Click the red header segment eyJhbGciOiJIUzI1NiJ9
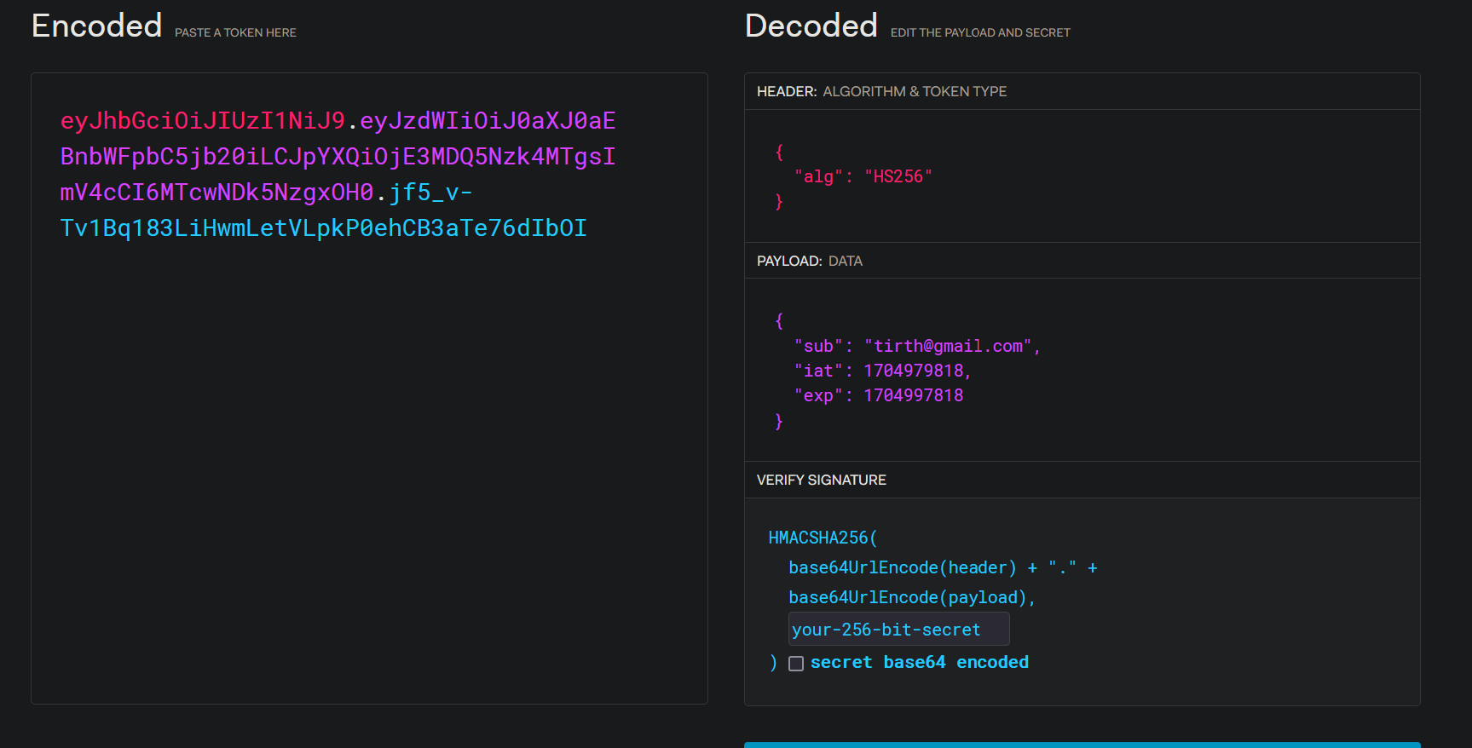This screenshot has height=748, width=1472. [202, 121]
